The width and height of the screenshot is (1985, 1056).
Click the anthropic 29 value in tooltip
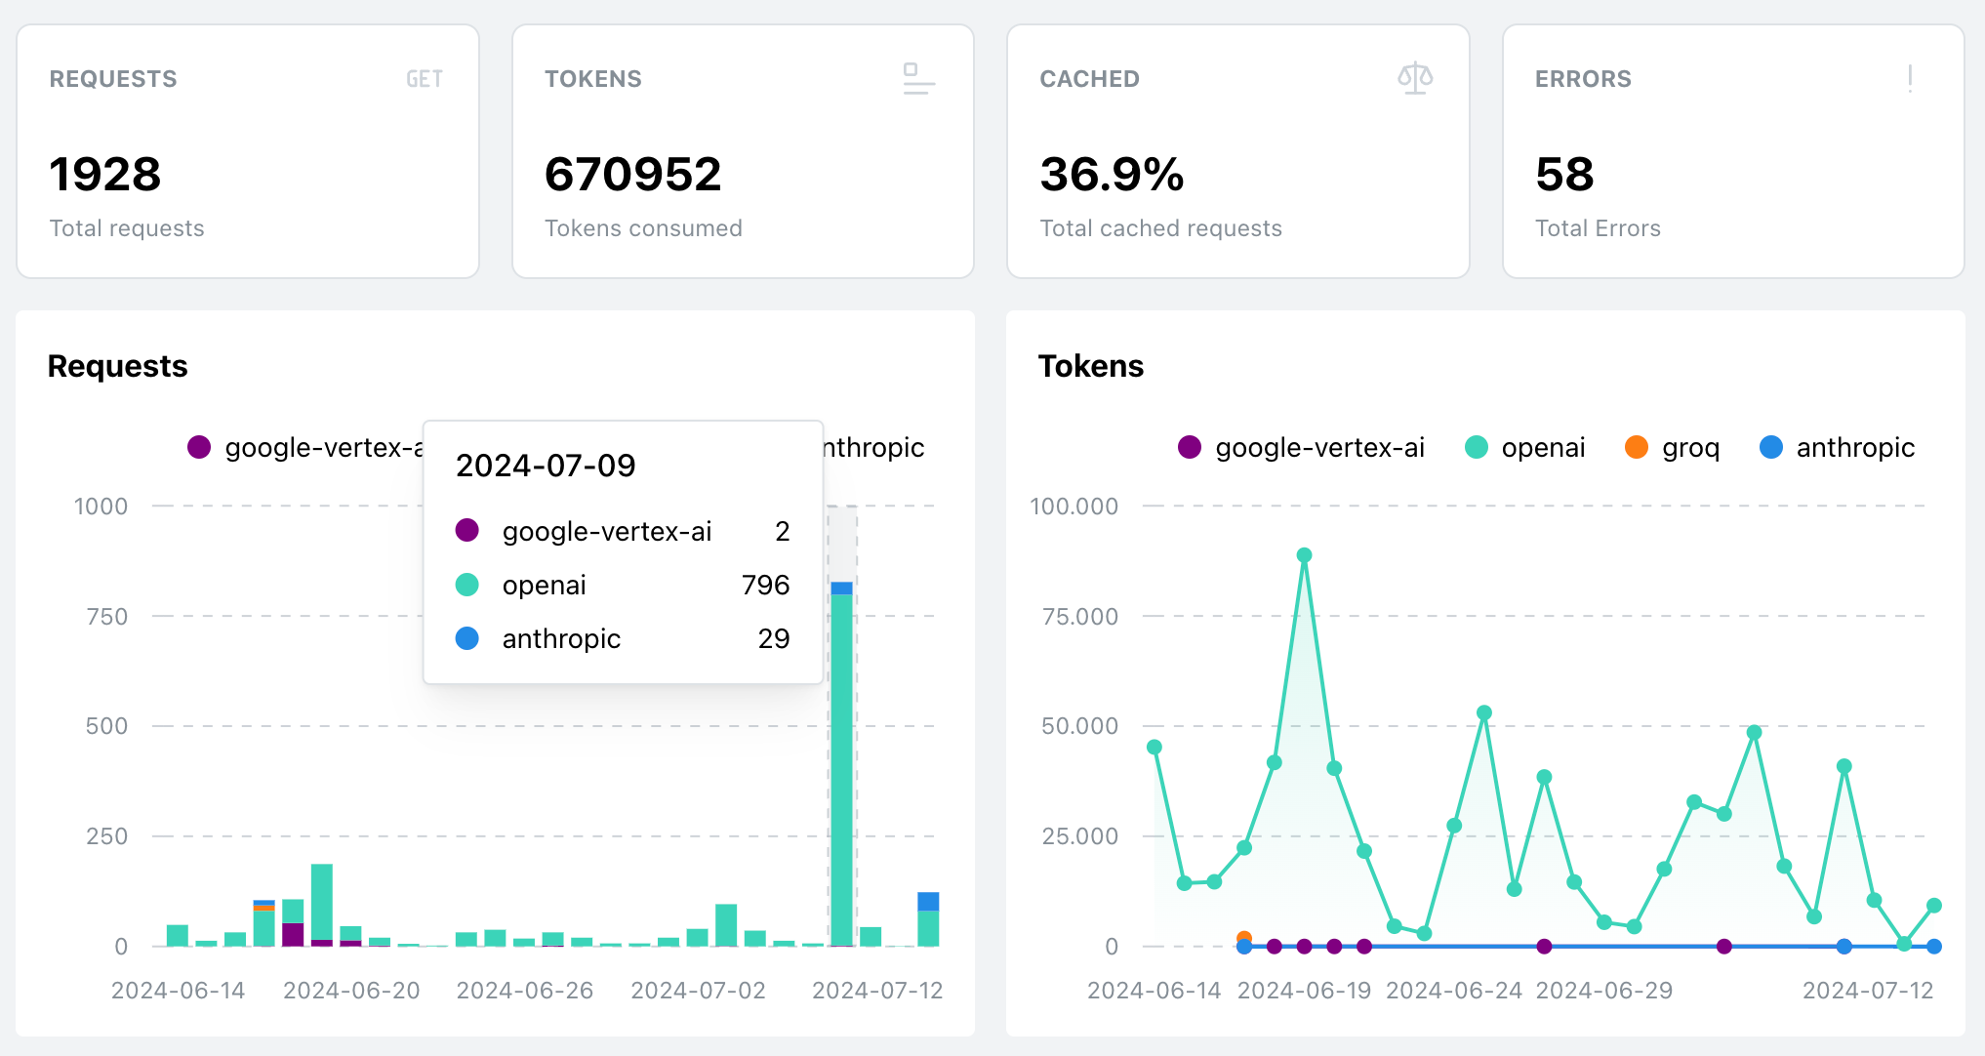click(x=774, y=638)
